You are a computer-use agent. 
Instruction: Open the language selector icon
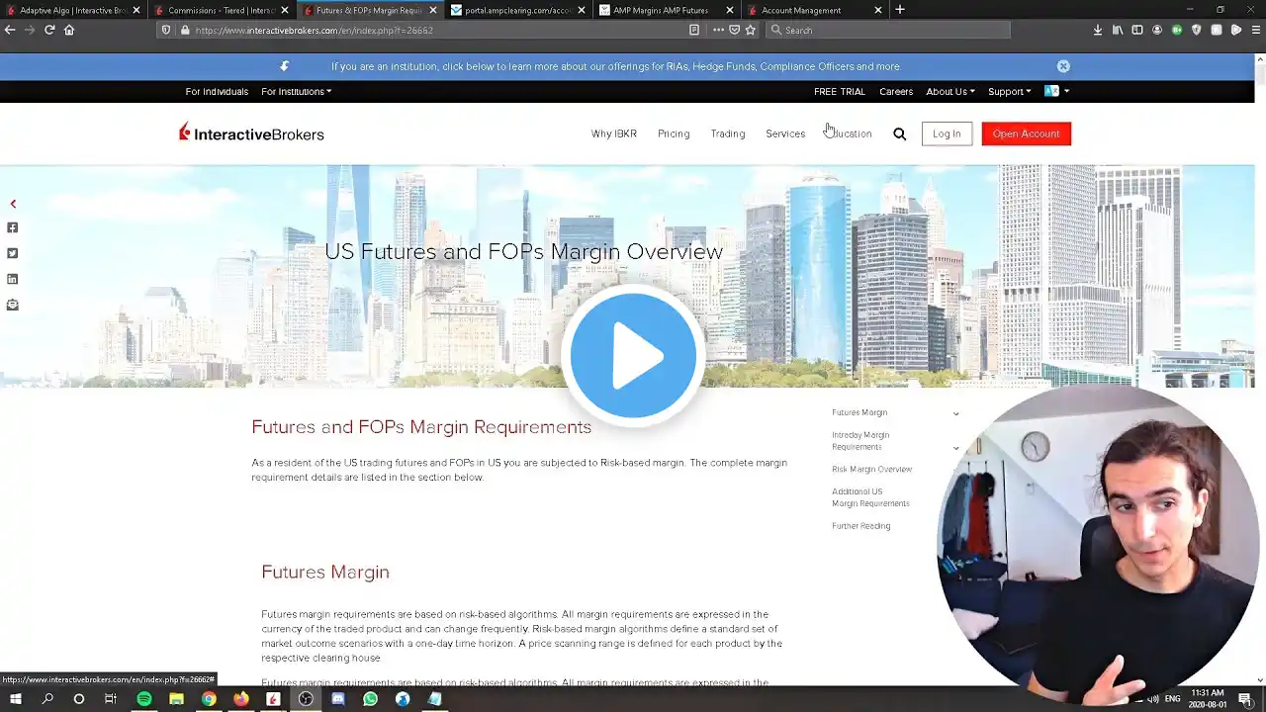coord(1056,91)
